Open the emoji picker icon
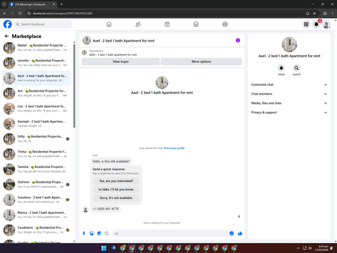The height and width of the screenshot is (253, 337). coord(232,233)
